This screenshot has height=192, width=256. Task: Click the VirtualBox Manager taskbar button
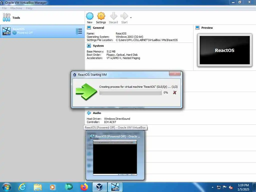pyautogui.click(x=99, y=187)
